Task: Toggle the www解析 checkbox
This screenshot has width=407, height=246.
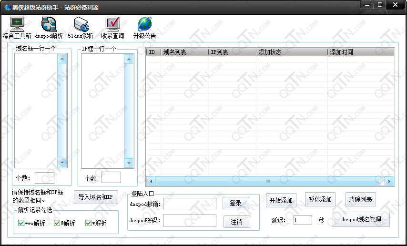Action: coord(21,223)
